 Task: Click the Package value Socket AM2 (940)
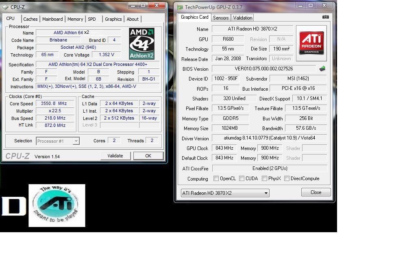(x=78, y=47)
